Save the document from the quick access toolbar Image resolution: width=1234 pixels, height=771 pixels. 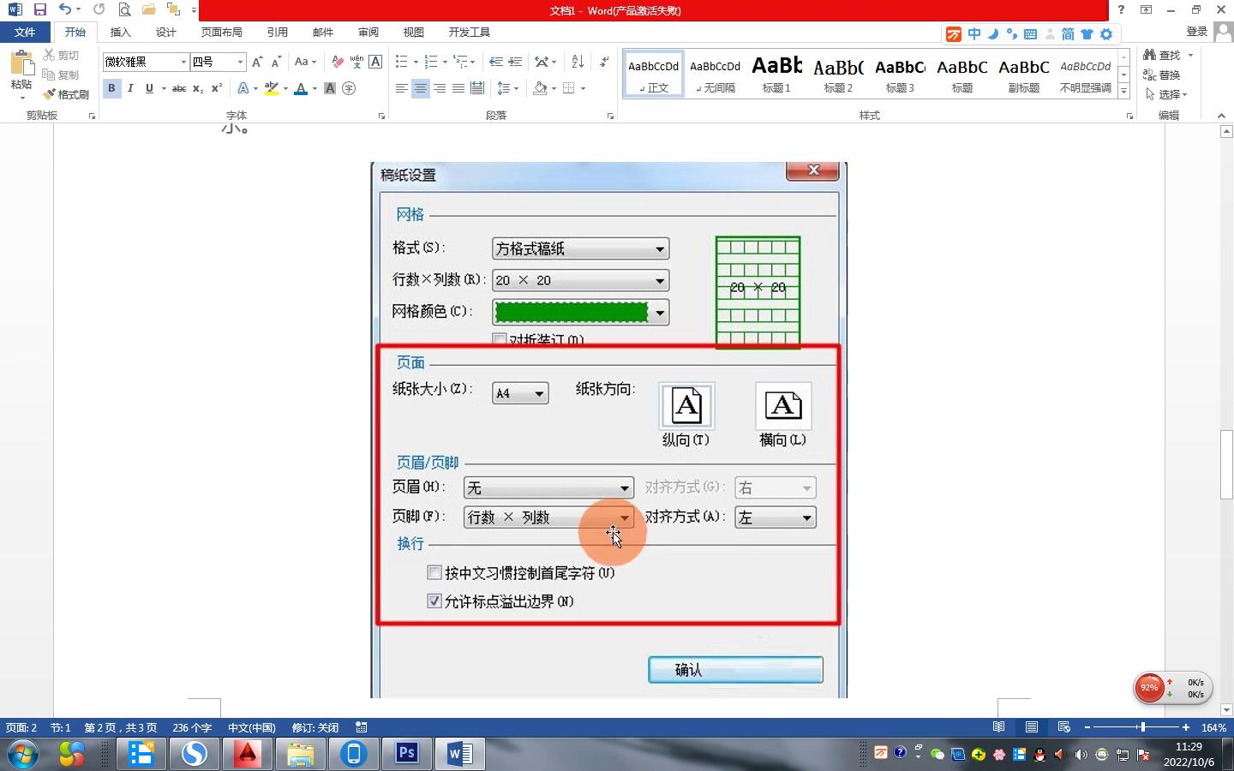(39, 10)
